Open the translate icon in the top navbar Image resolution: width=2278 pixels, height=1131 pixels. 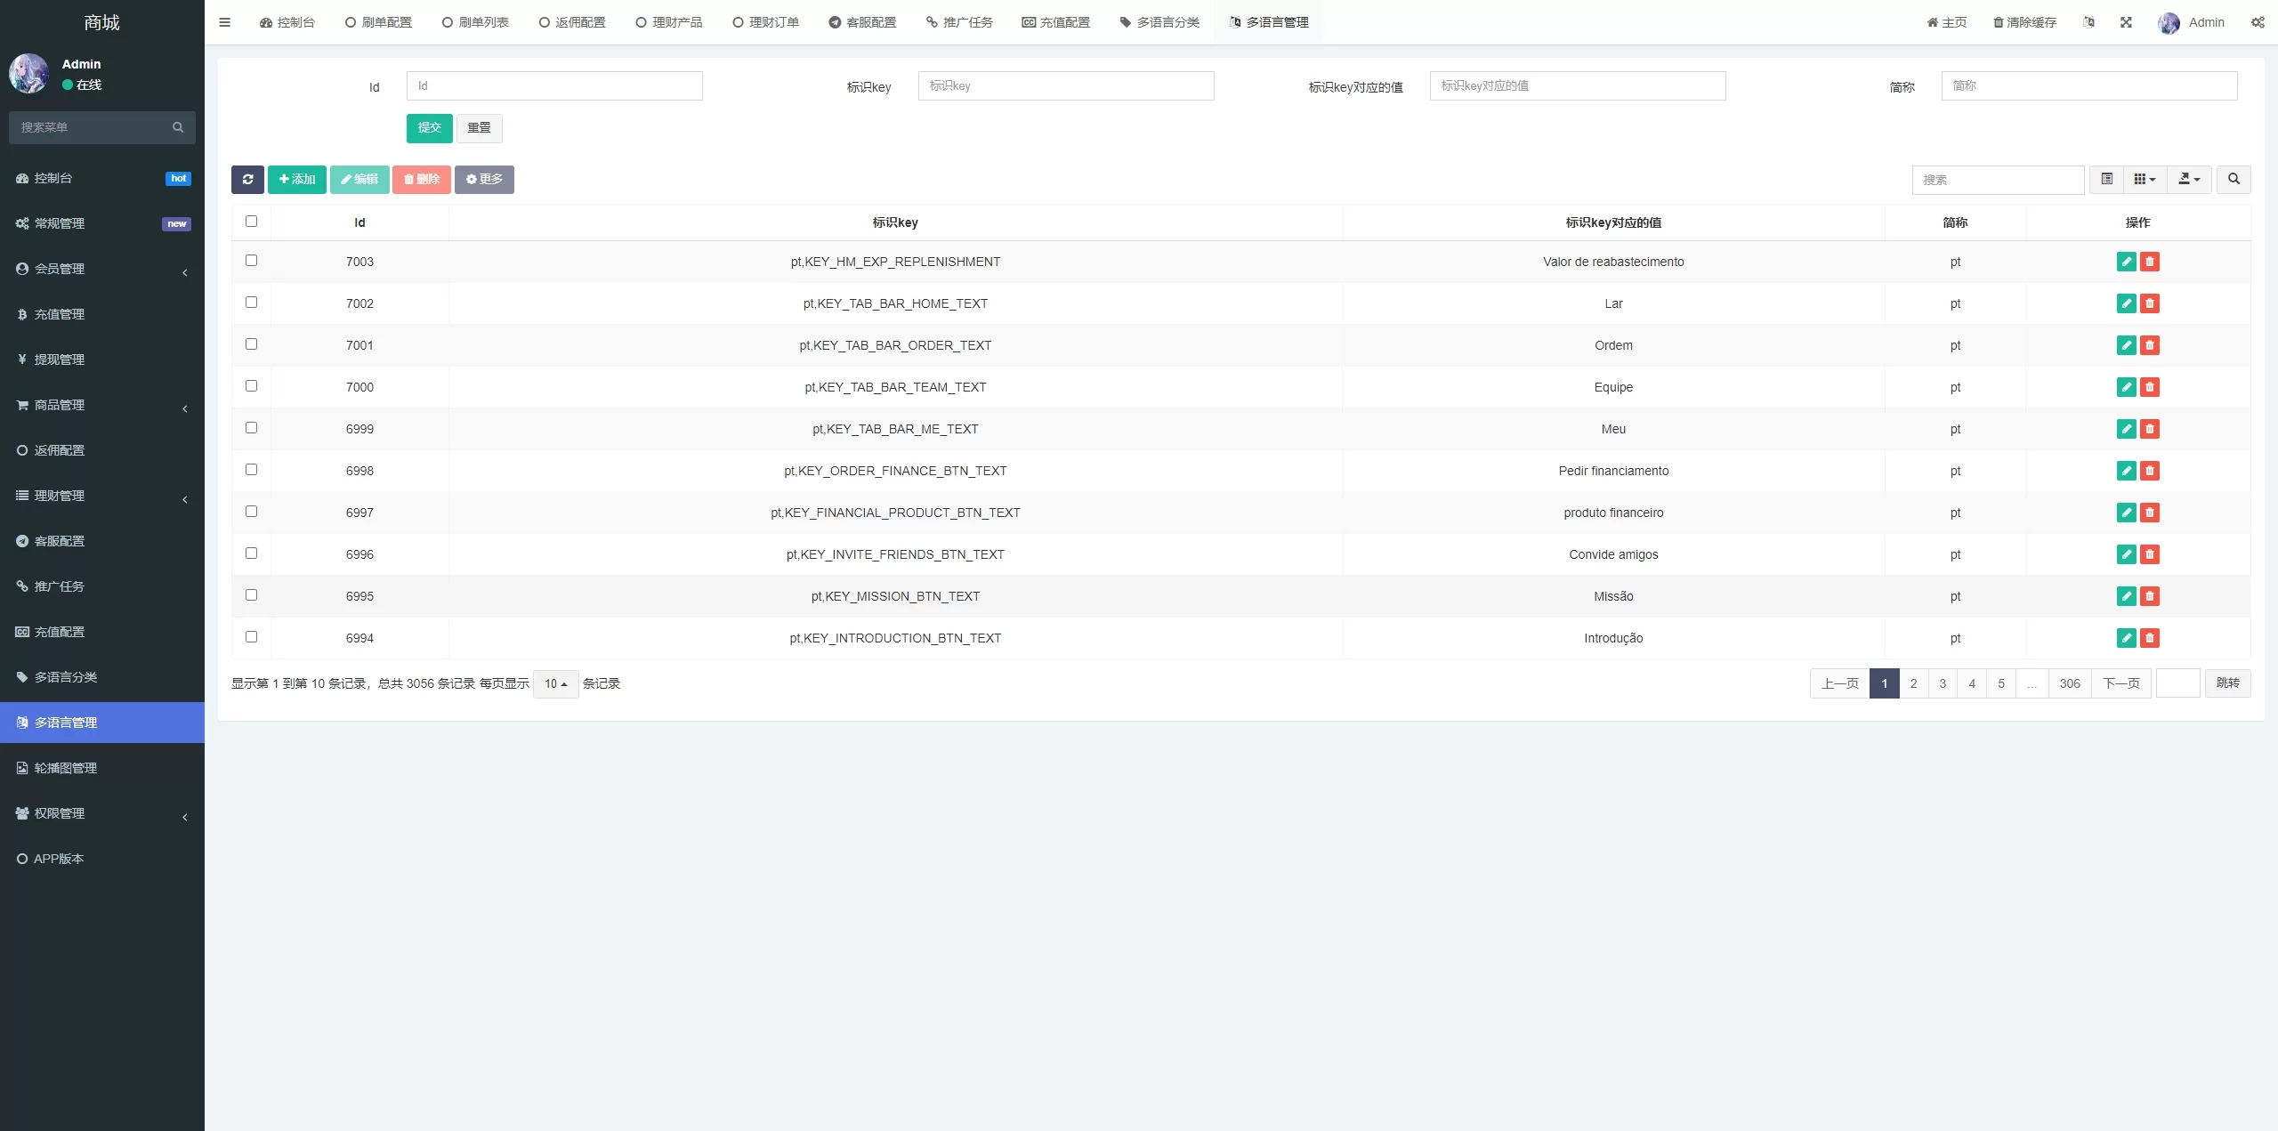click(2089, 21)
